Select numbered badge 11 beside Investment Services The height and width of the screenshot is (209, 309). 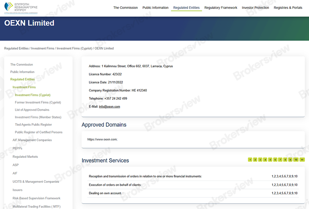(302, 160)
